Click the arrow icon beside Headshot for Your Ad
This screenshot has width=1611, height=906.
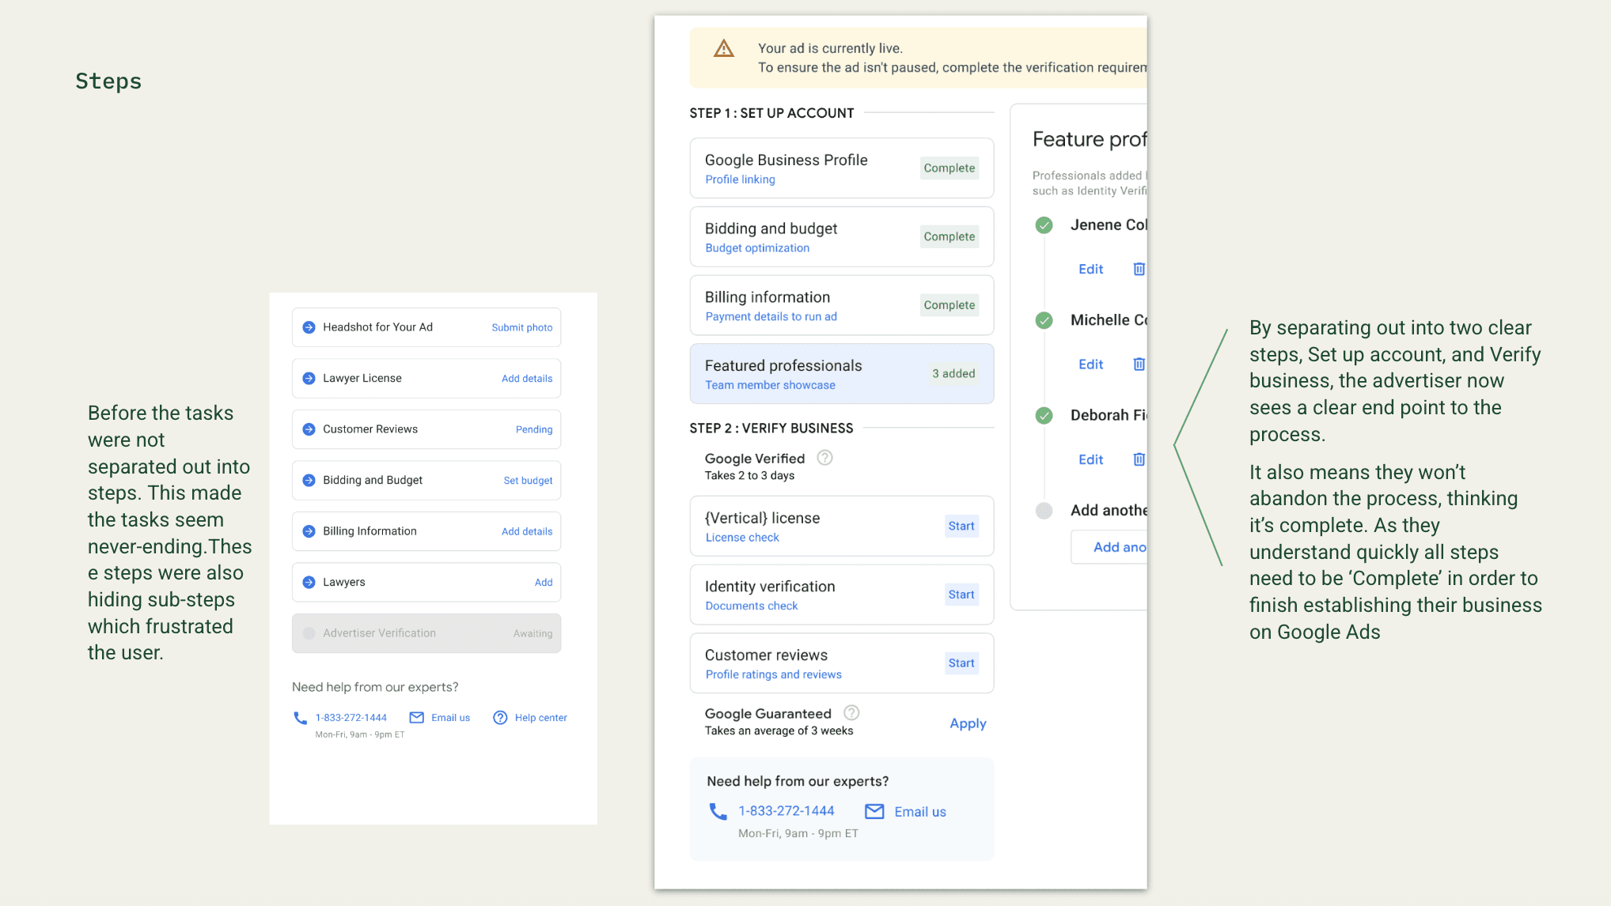309,327
